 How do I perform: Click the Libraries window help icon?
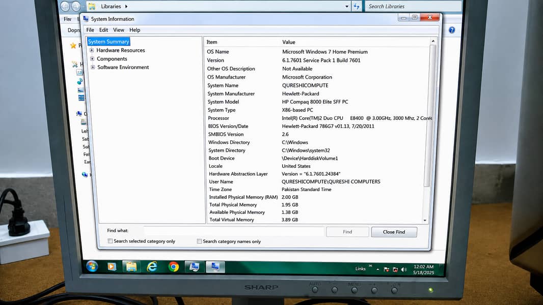coord(452,30)
